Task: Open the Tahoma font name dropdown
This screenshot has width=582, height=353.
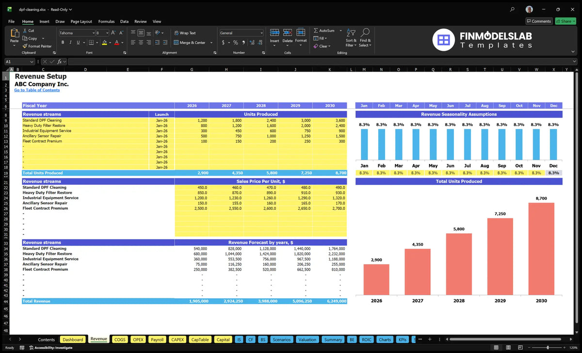Action: click(x=93, y=33)
